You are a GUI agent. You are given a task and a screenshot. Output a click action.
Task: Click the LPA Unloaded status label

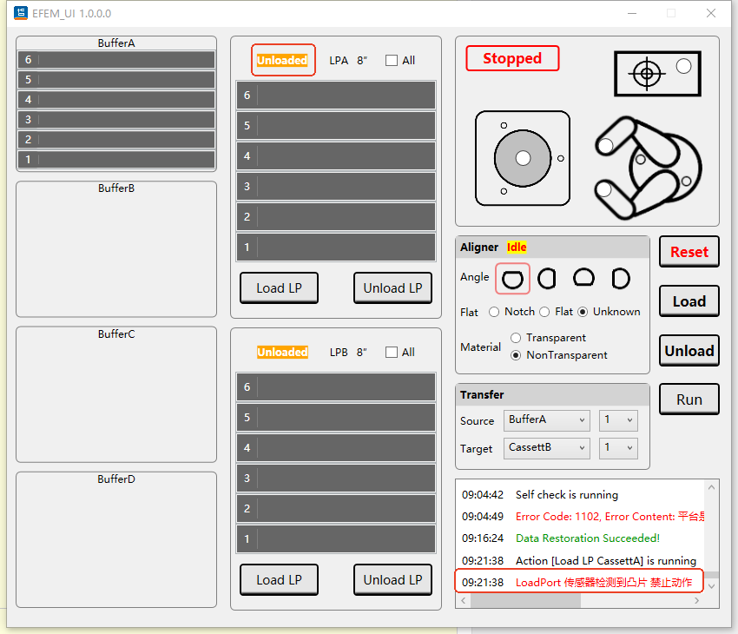pos(282,60)
